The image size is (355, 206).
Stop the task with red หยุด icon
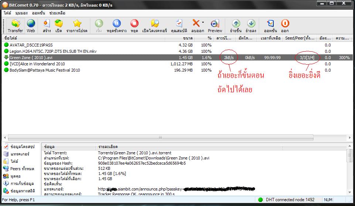pyautogui.click(x=134, y=23)
